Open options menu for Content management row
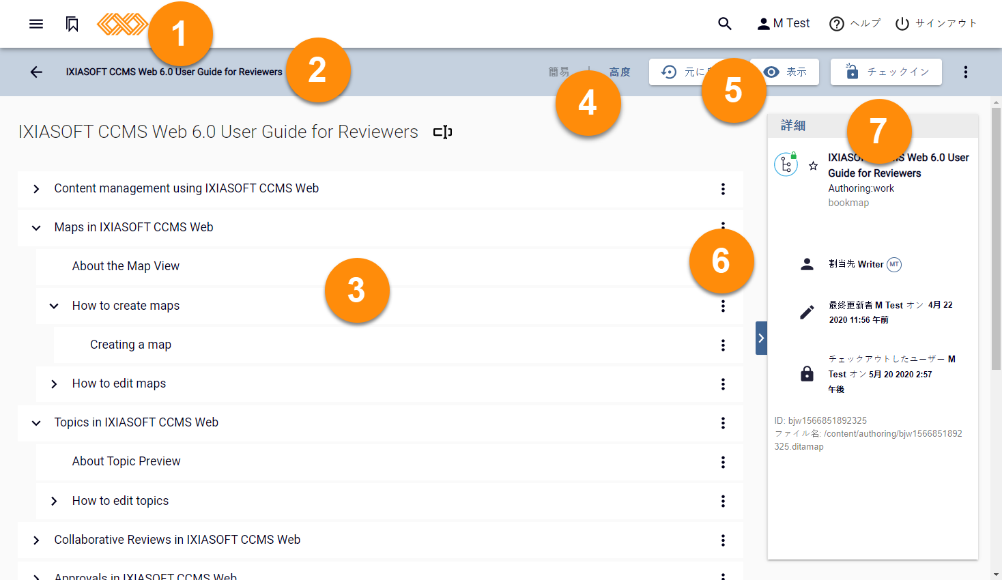1002x580 pixels. (723, 189)
